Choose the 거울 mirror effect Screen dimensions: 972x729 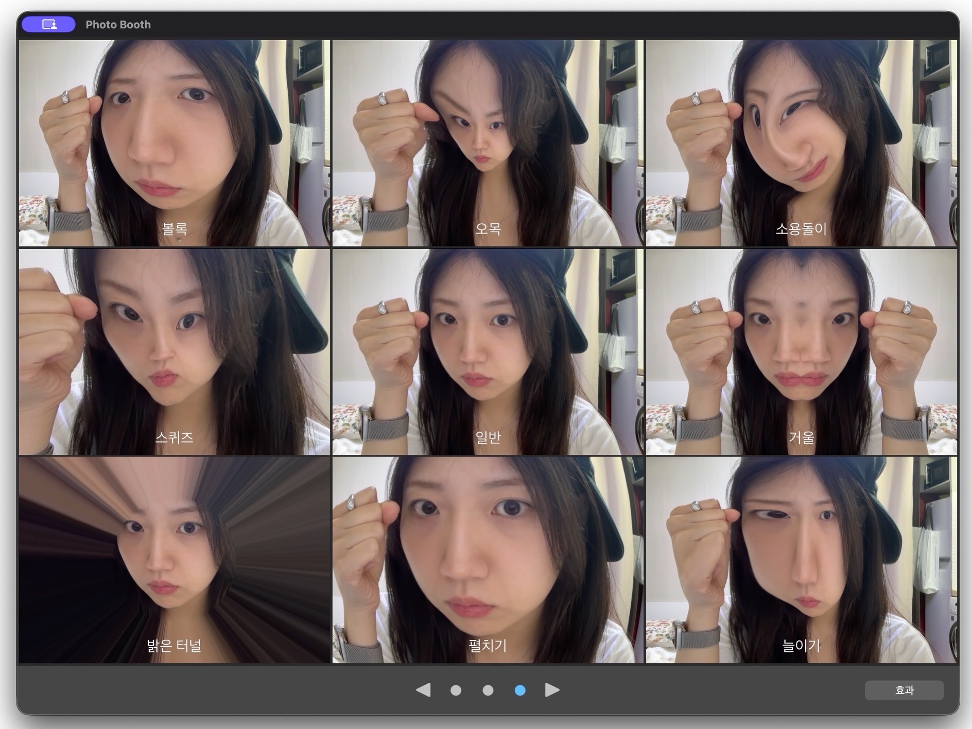pyautogui.click(x=801, y=352)
